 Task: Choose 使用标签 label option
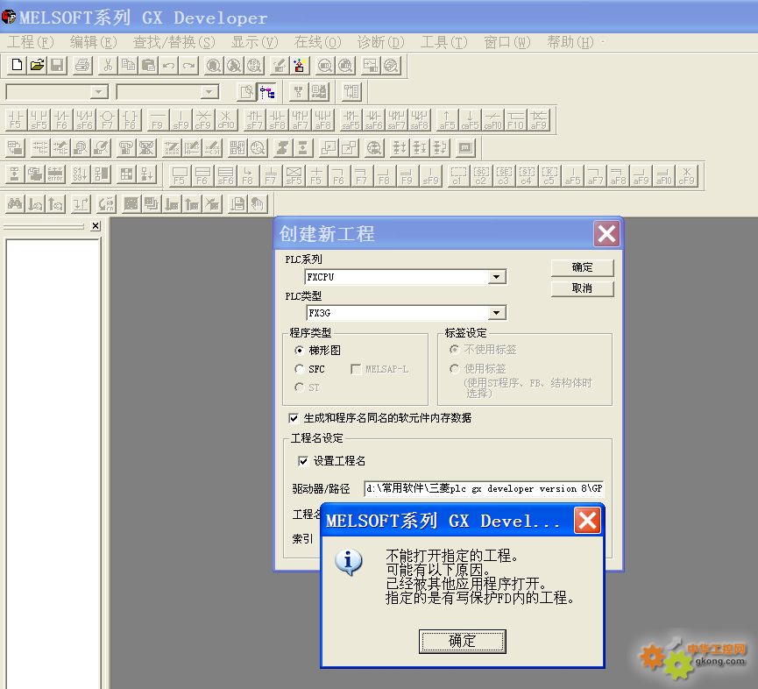point(478,369)
